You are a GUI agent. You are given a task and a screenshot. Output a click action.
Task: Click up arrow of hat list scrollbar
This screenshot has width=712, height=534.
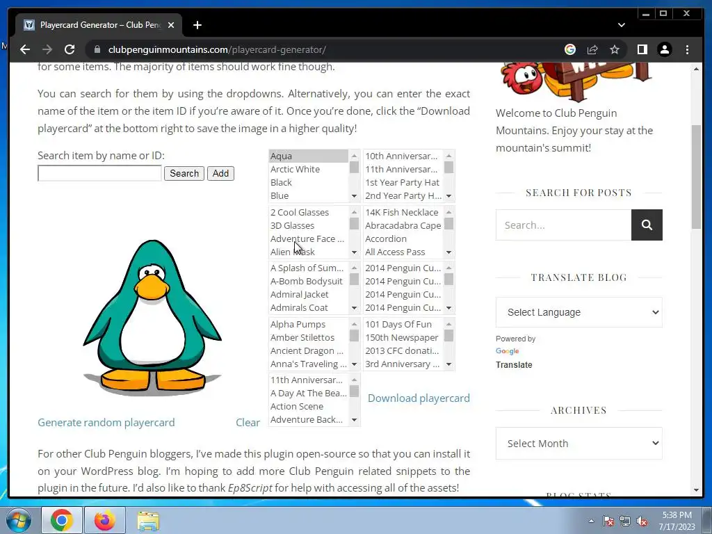click(x=448, y=156)
